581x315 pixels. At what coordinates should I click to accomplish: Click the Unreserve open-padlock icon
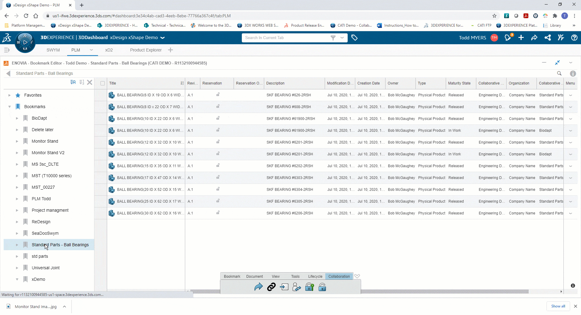click(322, 287)
